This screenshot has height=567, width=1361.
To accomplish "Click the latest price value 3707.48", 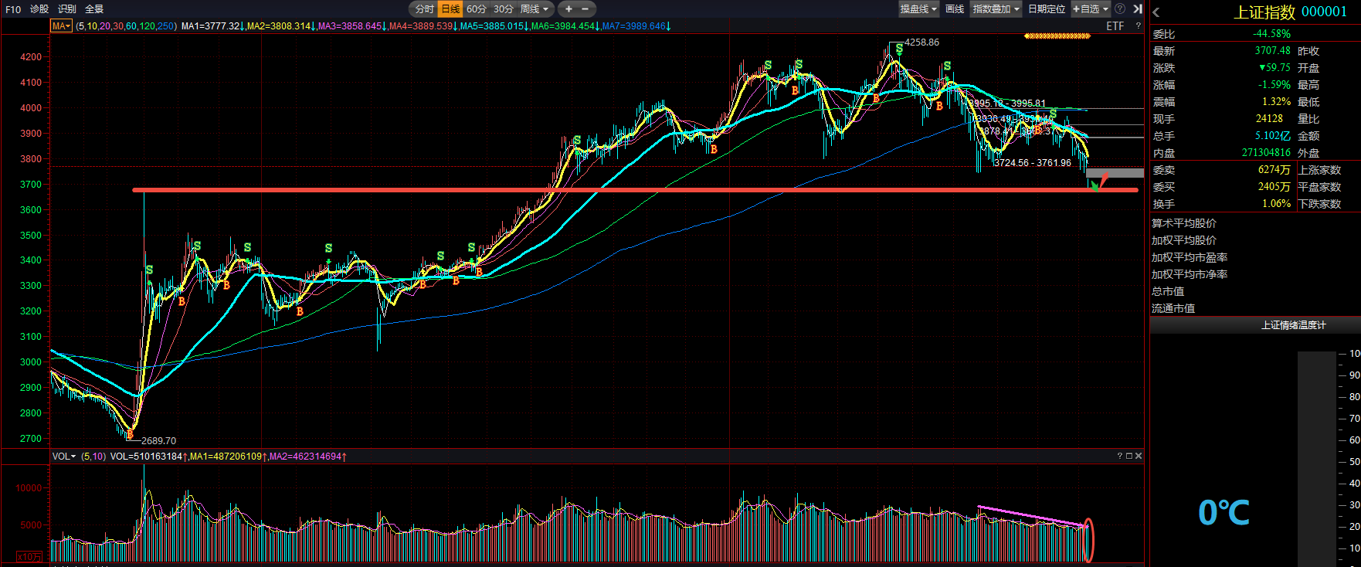I will point(1272,51).
